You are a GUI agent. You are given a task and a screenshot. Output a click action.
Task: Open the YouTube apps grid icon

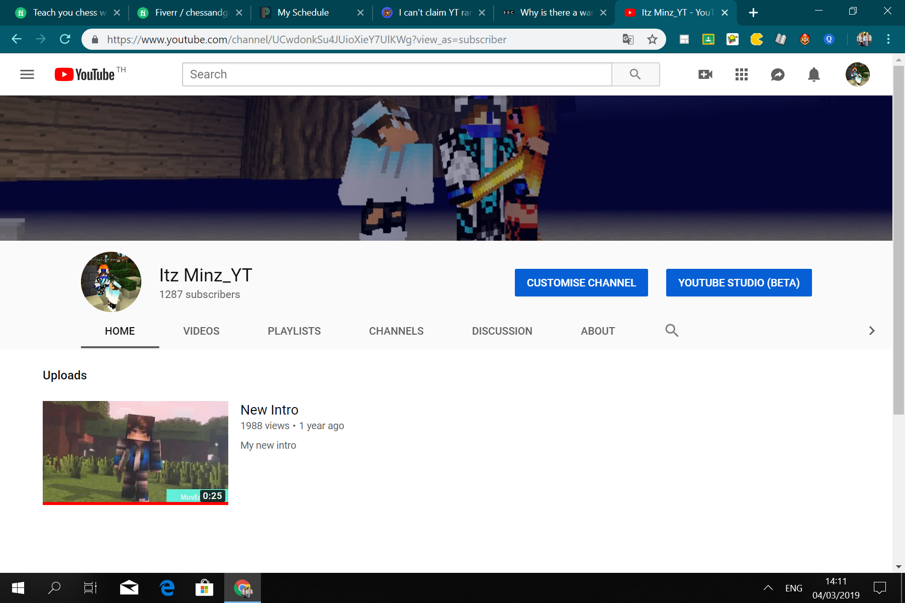click(x=742, y=74)
